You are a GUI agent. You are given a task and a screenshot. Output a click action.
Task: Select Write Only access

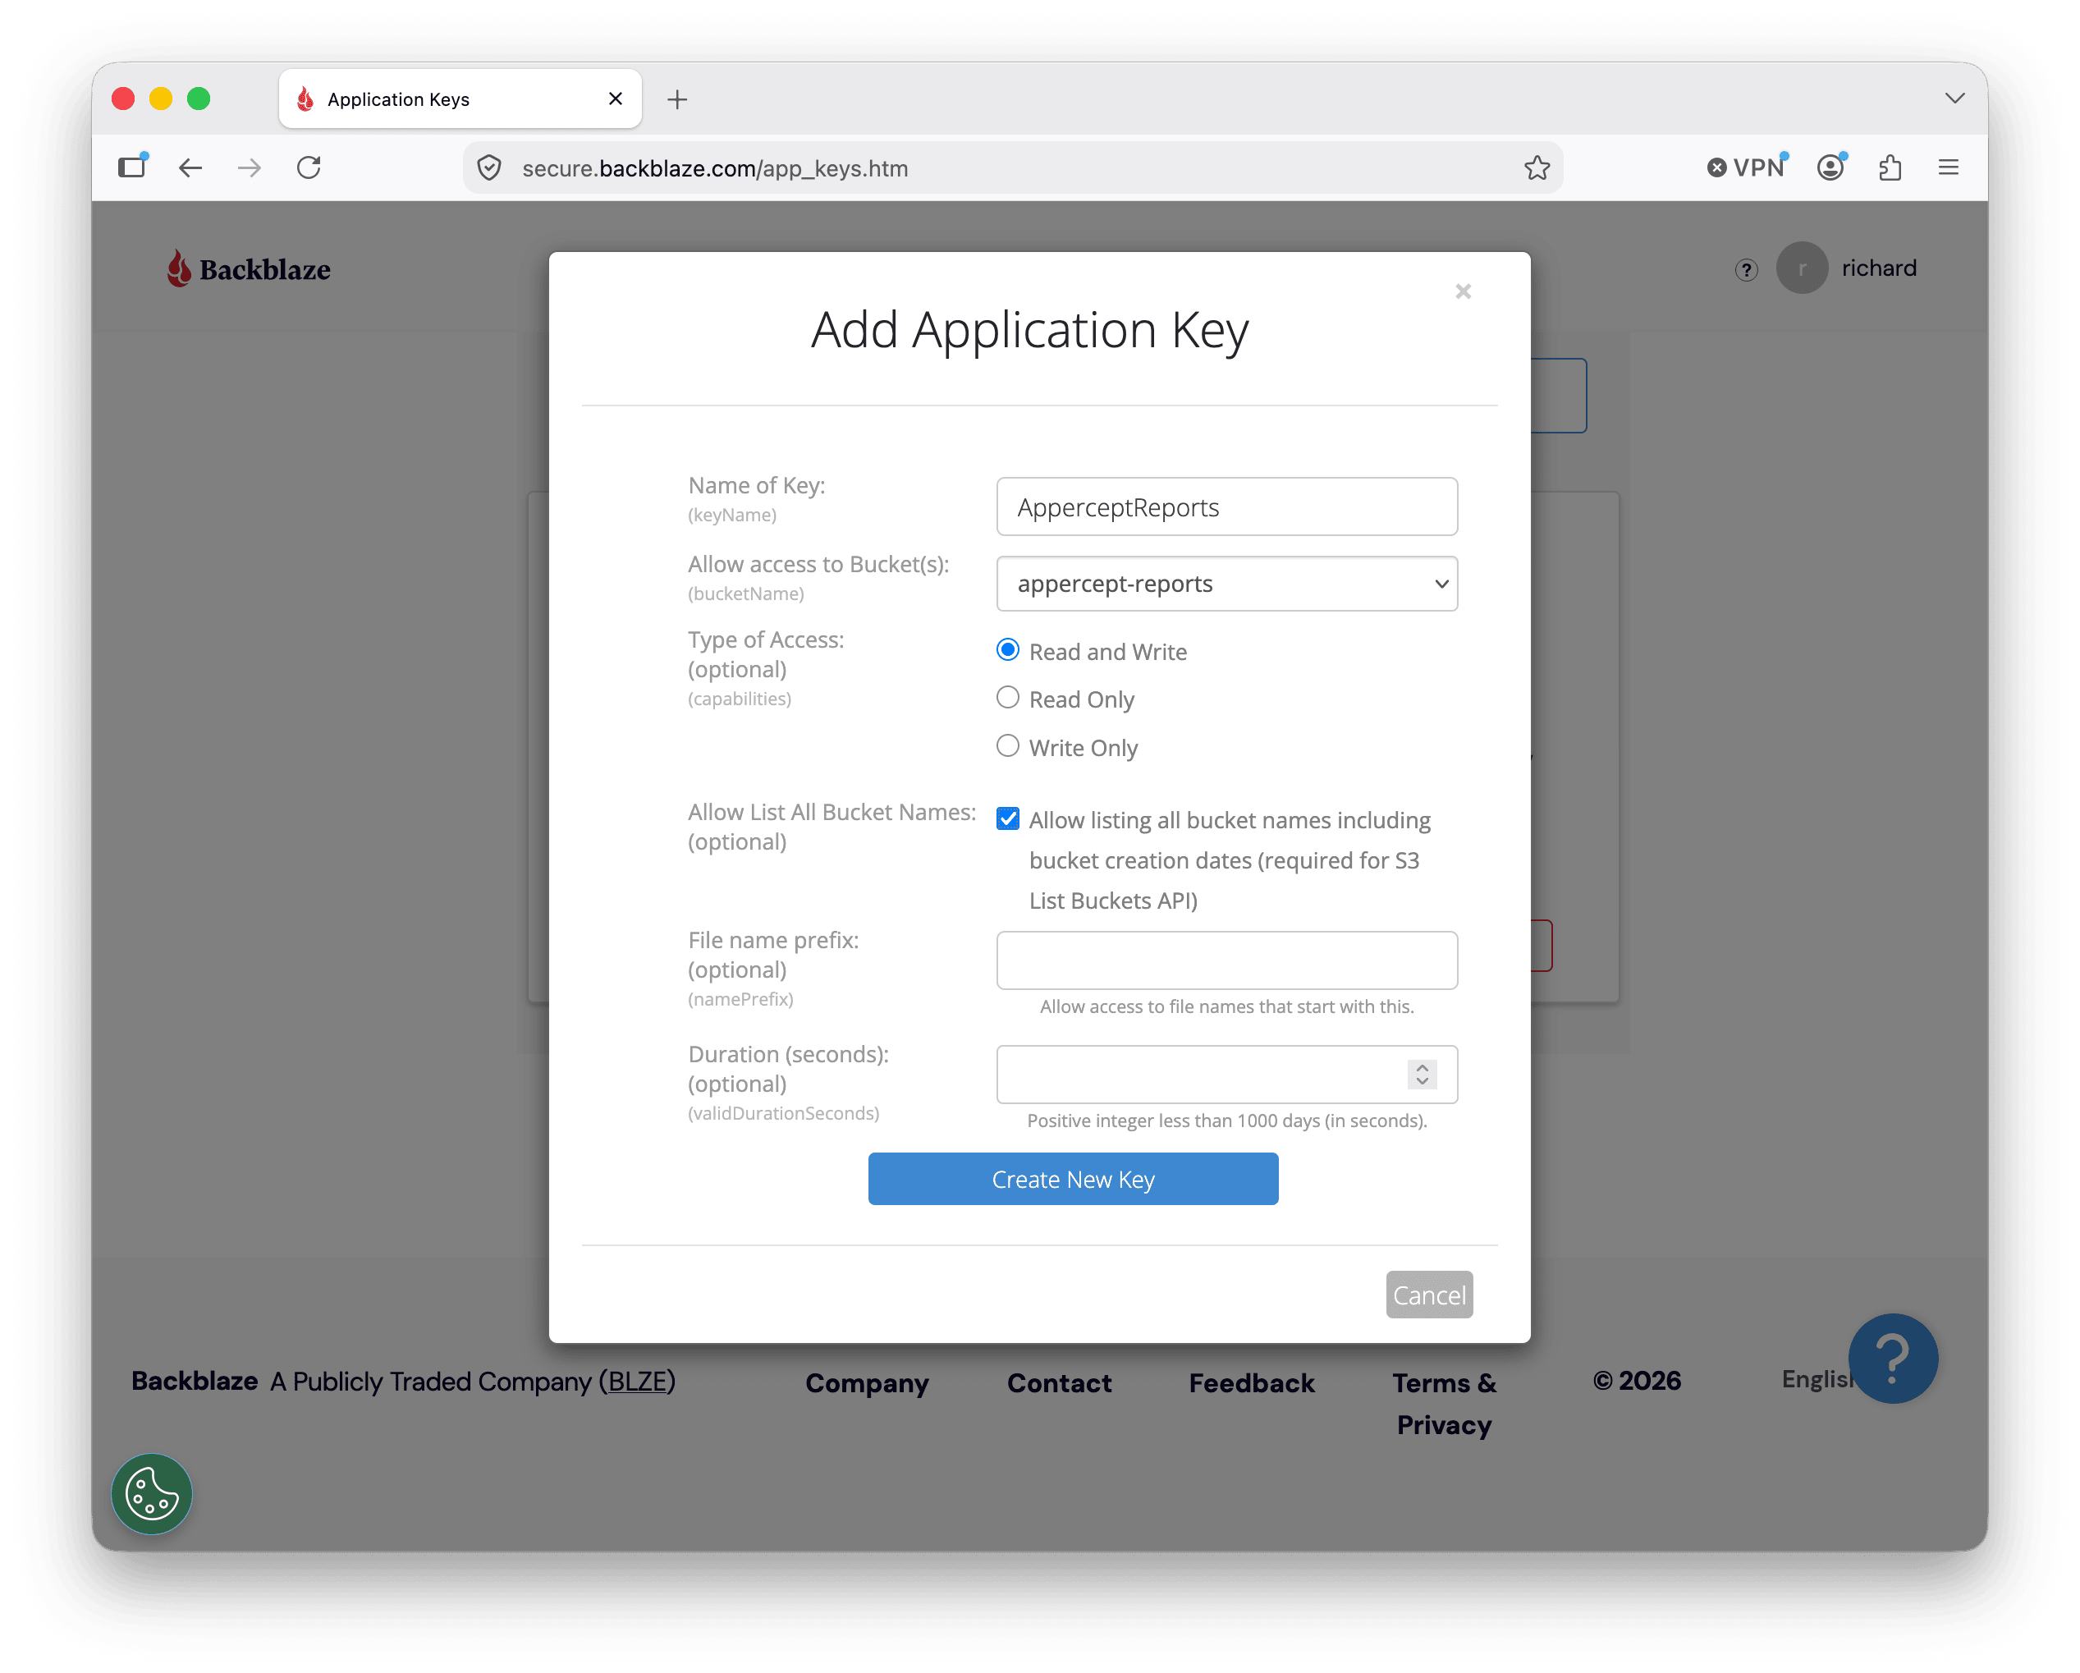1007,746
